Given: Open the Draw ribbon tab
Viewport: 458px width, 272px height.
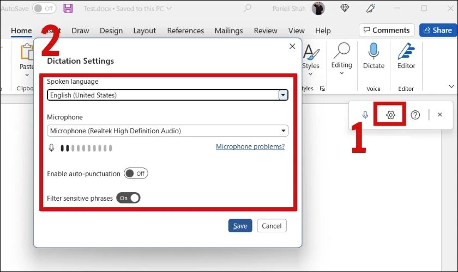Looking at the screenshot, I should click(x=80, y=30).
